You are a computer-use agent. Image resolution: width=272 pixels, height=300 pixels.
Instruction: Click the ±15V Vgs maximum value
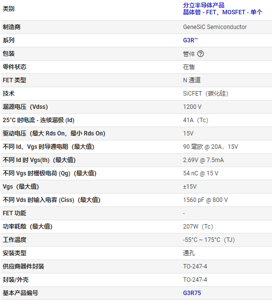coord(190,187)
